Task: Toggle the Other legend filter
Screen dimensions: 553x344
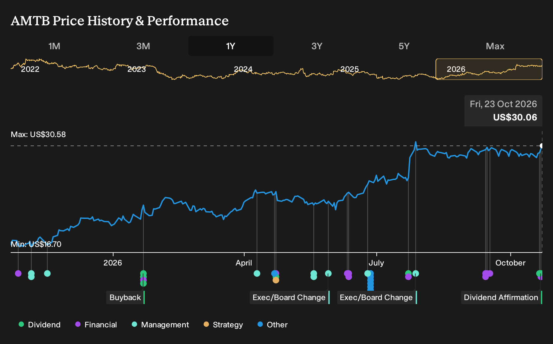Action: coord(273,325)
